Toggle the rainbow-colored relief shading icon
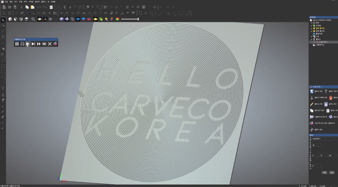The width and height of the screenshot is (338, 187). [x=118, y=19]
